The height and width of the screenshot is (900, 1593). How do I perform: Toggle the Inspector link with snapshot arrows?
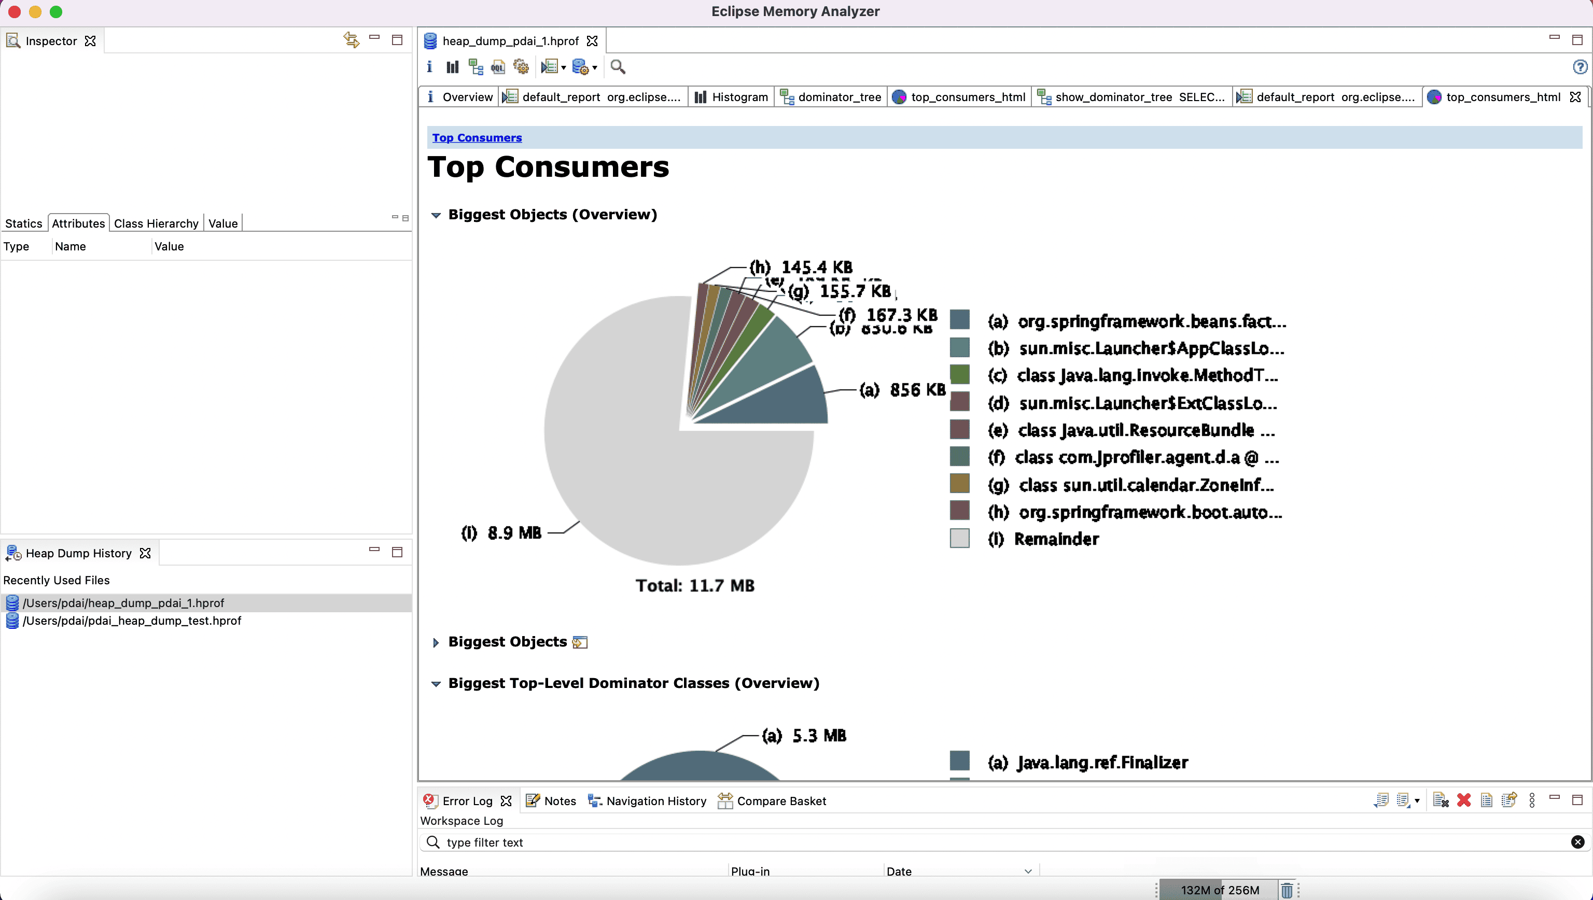click(351, 40)
